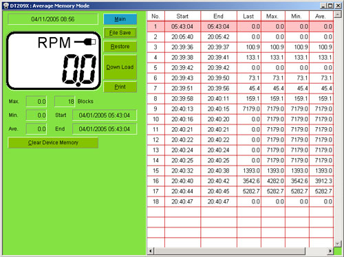
Task: Click the Start field 04/01/2005 05:43:04
Action: click(x=105, y=115)
